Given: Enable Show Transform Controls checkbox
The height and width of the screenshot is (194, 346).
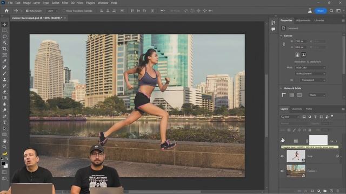Looking at the screenshot, I should (x=64, y=11).
